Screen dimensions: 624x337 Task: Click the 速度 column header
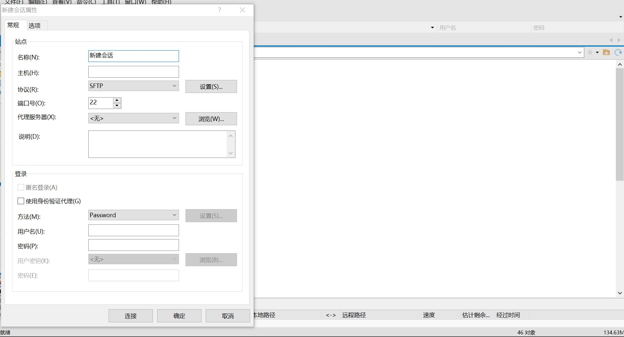pos(441,315)
